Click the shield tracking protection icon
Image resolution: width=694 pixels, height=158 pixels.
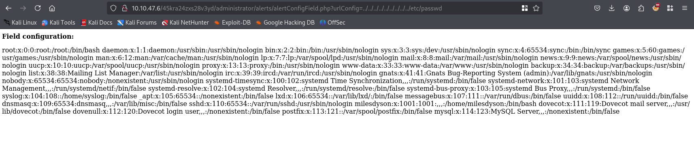point(113,8)
